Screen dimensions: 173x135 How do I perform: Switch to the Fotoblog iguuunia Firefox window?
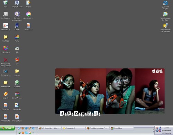(x=98, y=128)
